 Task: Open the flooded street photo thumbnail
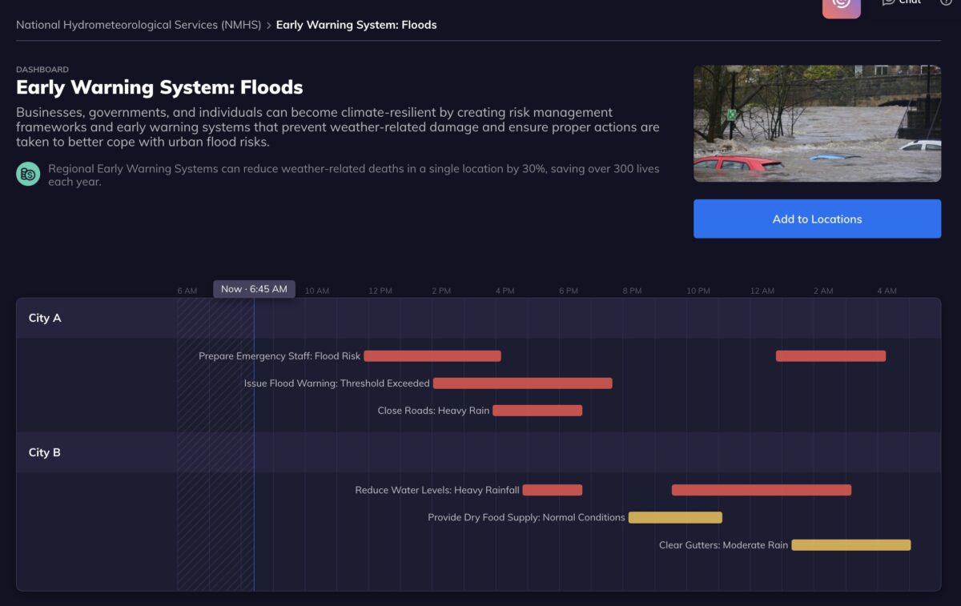[817, 123]
